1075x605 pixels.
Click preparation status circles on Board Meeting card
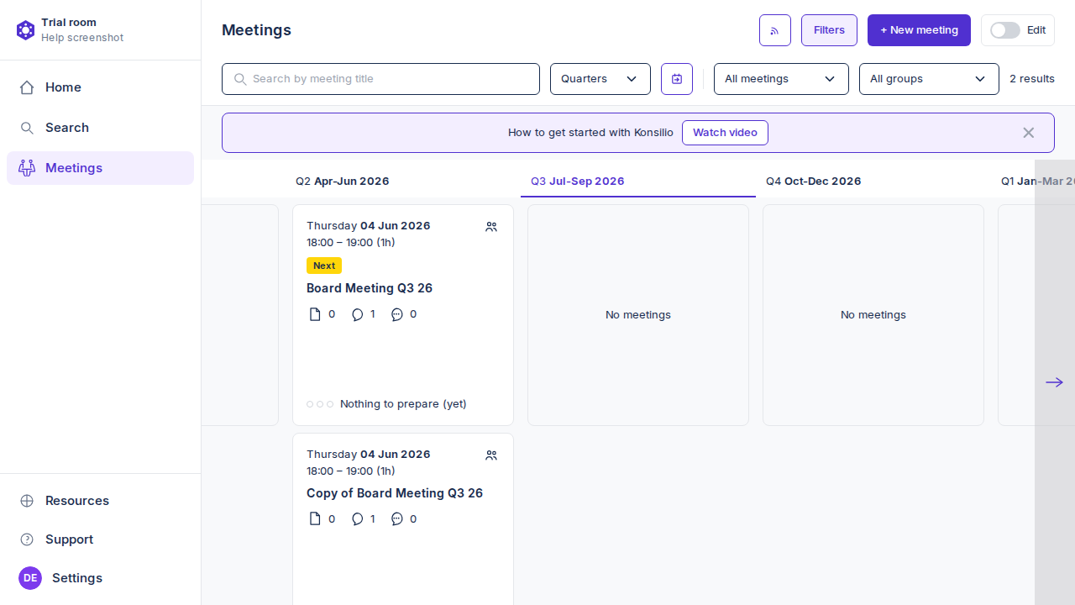pos(320,404)
